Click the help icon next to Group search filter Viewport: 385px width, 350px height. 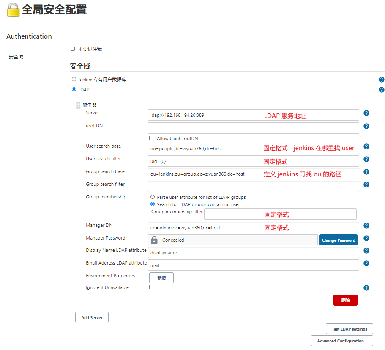(366, 184)
